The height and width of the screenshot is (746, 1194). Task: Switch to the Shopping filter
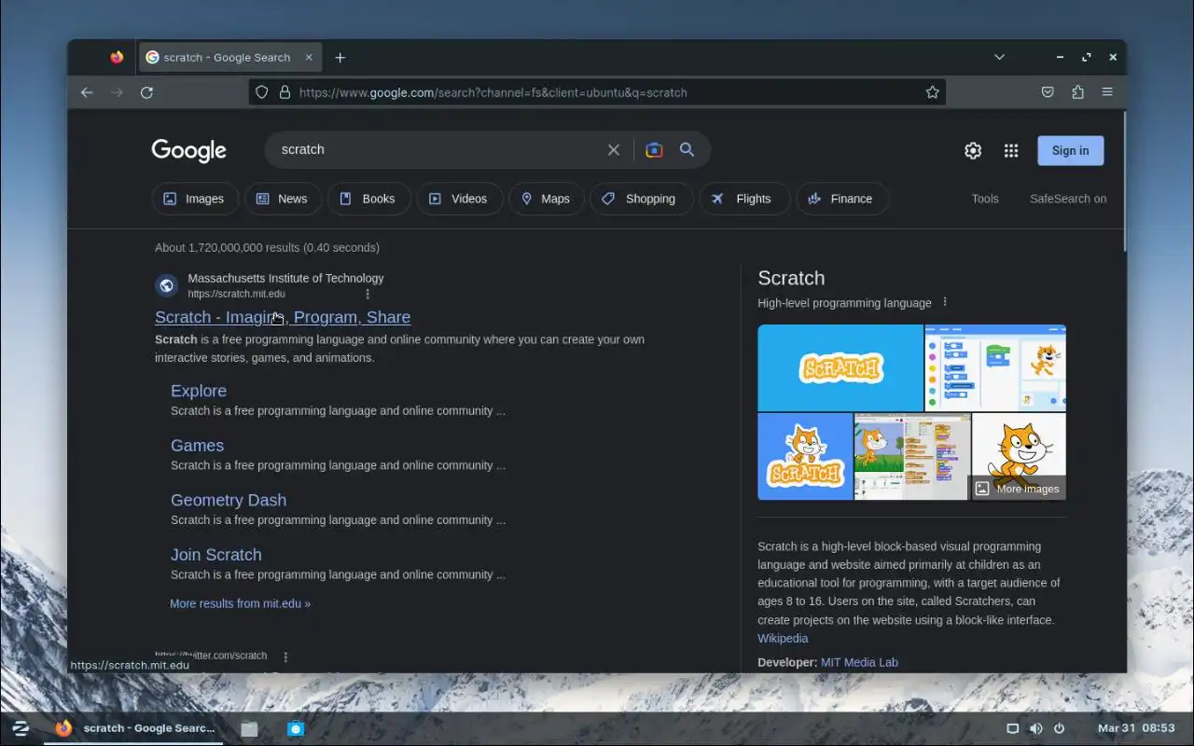tap(641, 199)
